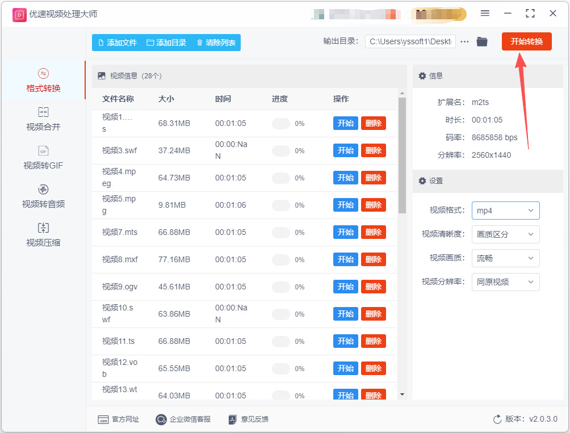Start converting 视频8.mxf
570x433 pixels.
(345, 259)
